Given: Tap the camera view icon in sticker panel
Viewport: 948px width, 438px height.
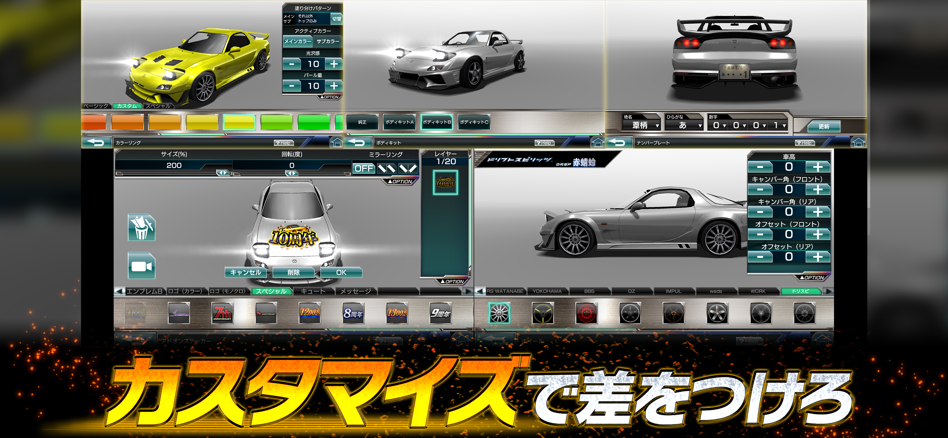Looking at the screenshot, I should pyautogui.click(x=141, y=265).
